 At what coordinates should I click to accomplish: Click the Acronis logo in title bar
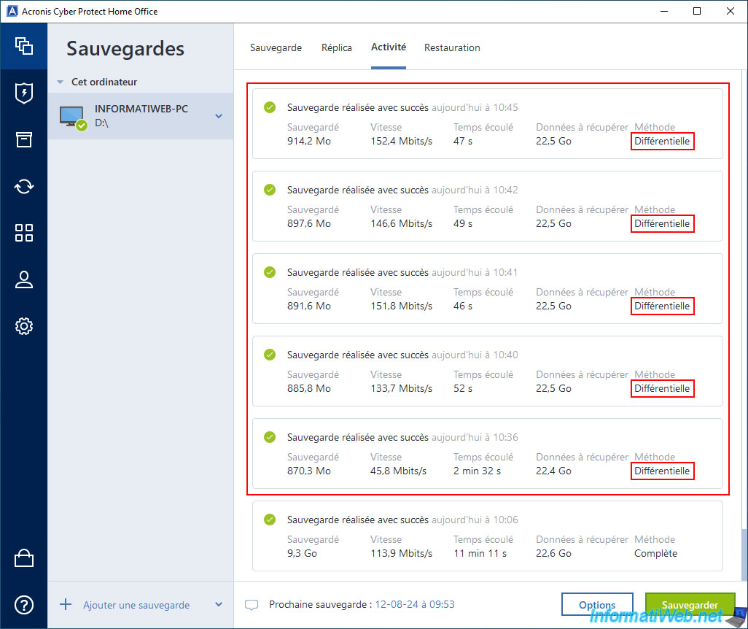(12, 11)
